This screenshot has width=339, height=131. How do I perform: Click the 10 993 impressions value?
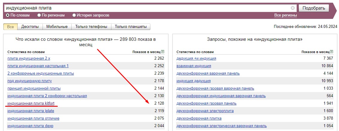pyautogui.click(x=327, y=81)
